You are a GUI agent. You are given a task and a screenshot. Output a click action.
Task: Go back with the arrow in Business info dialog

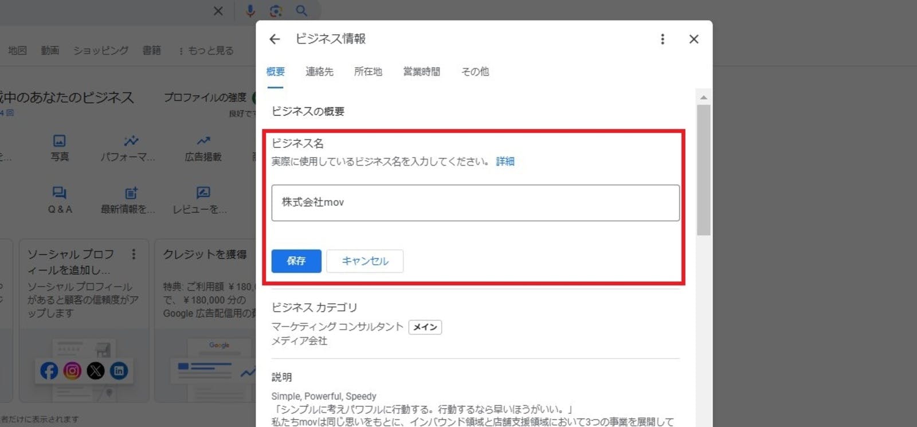tap(275, 39)
